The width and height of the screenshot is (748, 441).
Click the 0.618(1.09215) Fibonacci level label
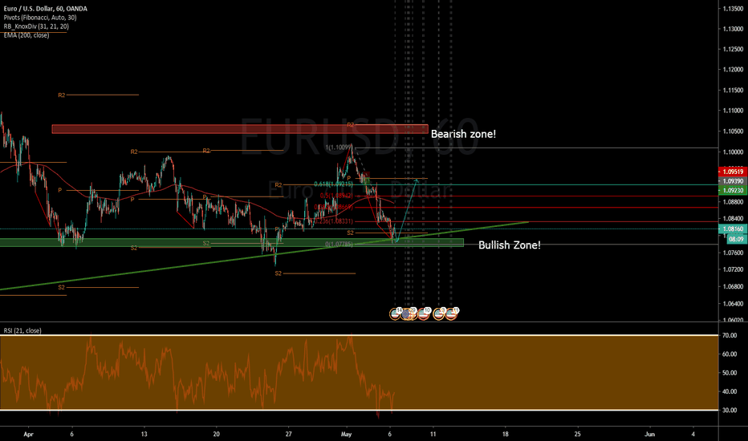coord(333,184)
